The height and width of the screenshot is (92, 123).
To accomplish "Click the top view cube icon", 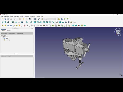I will (38, 22).
